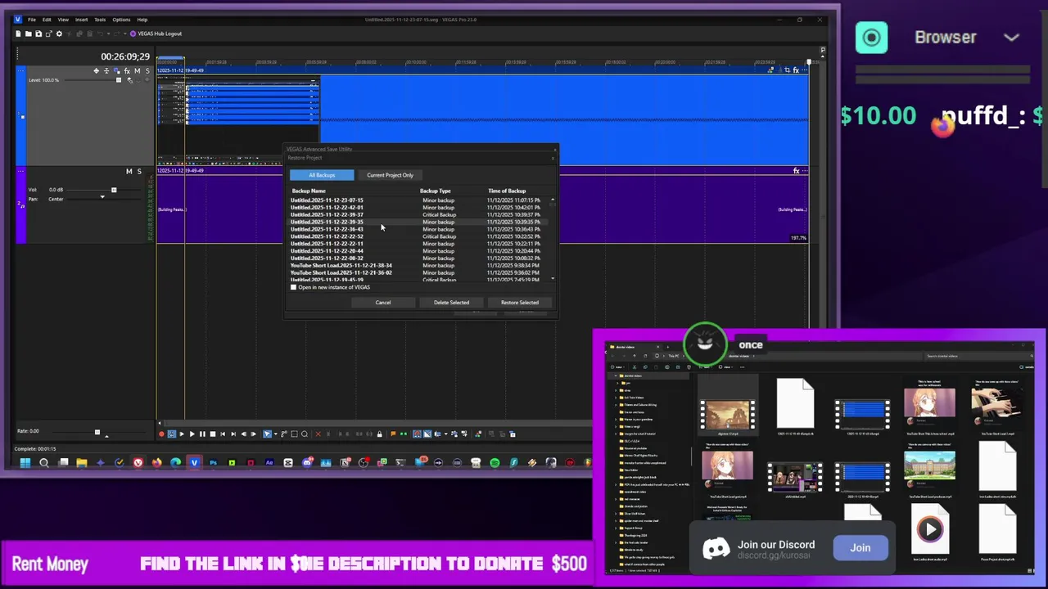The height and width of the screenshot is (589, 1048).
Task: Select the Selection Edit rectangle tool
Action: (294, 434)
